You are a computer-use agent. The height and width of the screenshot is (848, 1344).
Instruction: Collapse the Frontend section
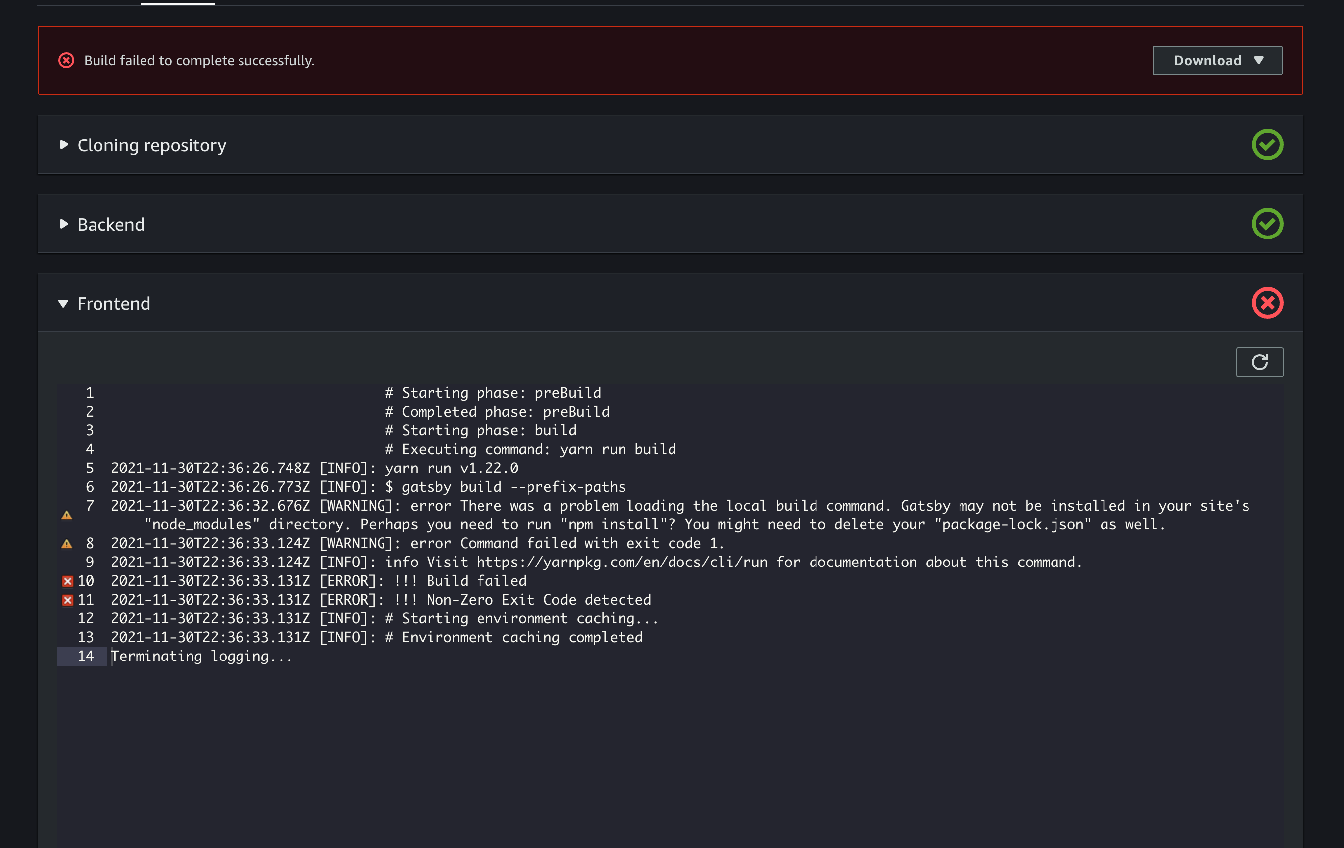64,303
